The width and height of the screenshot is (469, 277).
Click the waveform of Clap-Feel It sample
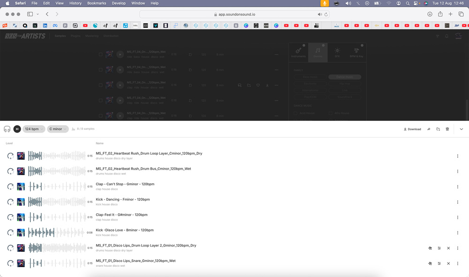point(57,217)
